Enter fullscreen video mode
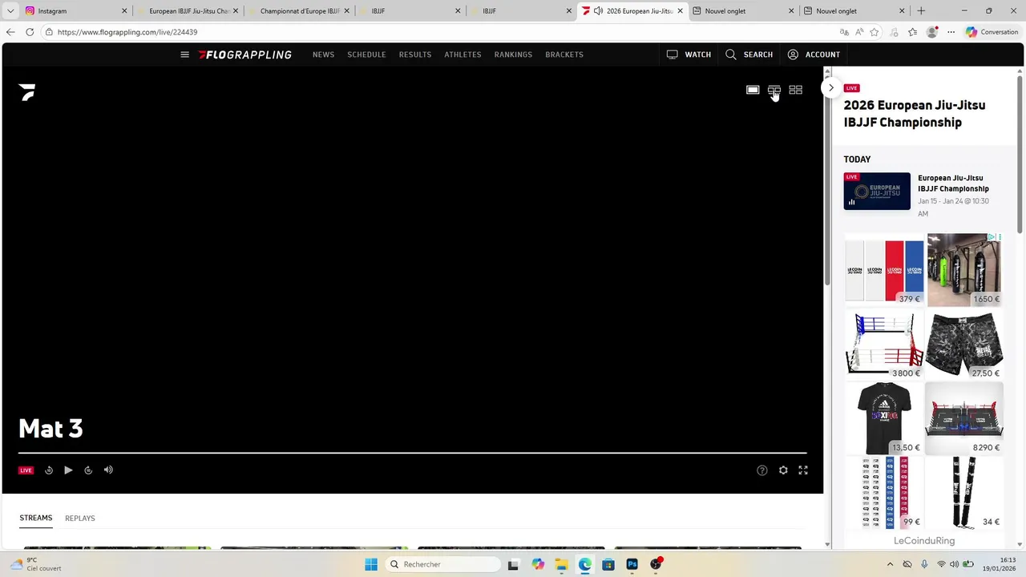The image size is (1026, 577). click(x=803, y=470)
